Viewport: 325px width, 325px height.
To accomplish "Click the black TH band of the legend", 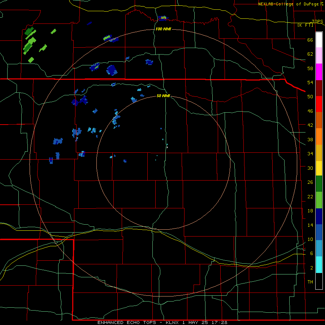I will tap(319, 281).
